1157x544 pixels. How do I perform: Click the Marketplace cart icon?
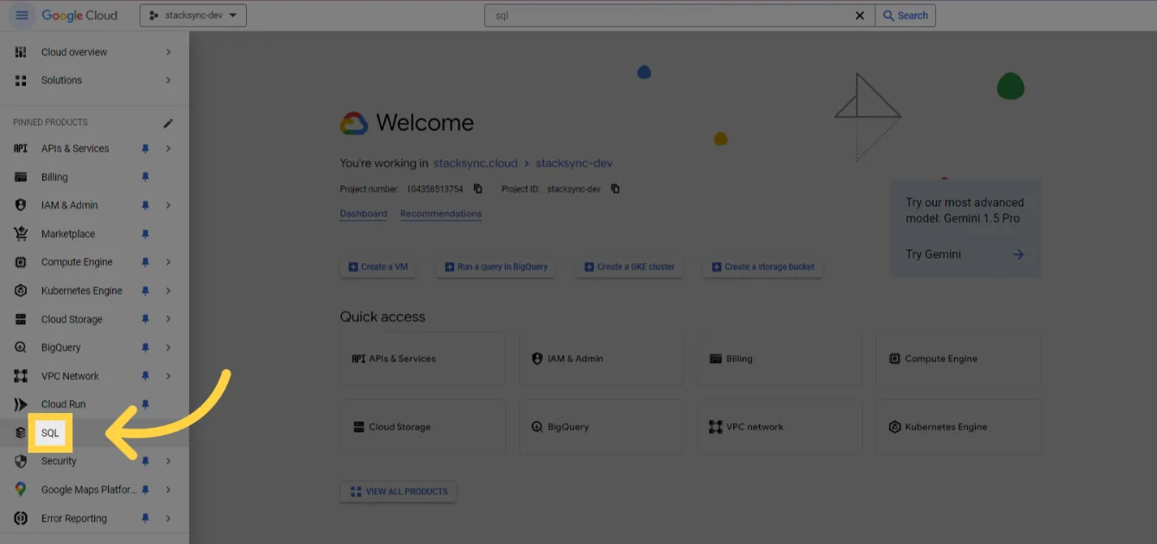click(21, 234)
